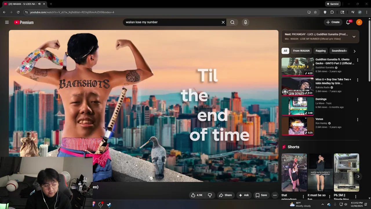Select the Rapping filter chip
The height and width of the screenshot is (209, 371).
tap(321, 51)
